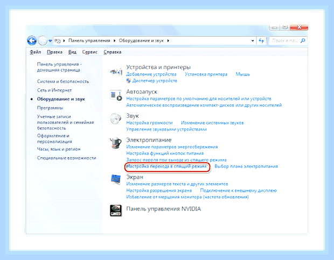Click the Control Panel icon in address bar

pos(58,40)
